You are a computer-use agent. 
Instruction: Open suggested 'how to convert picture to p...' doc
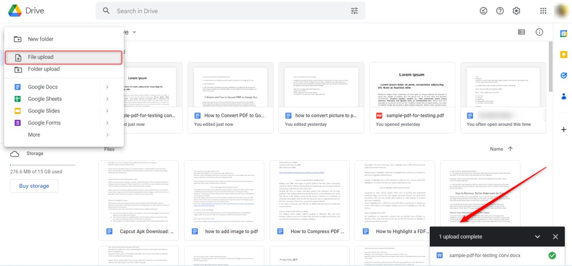(321, 97)
